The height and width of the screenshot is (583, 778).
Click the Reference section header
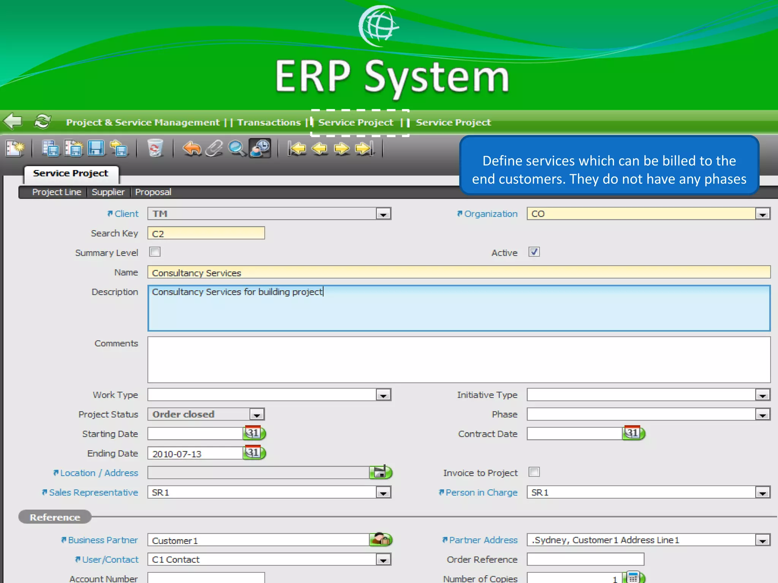pyautogui.click(x=55, y=517)
